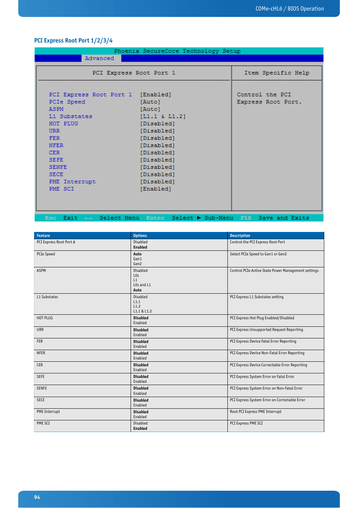Select the CER BIOS entry

pyautogui.click(x=54, y=153)
